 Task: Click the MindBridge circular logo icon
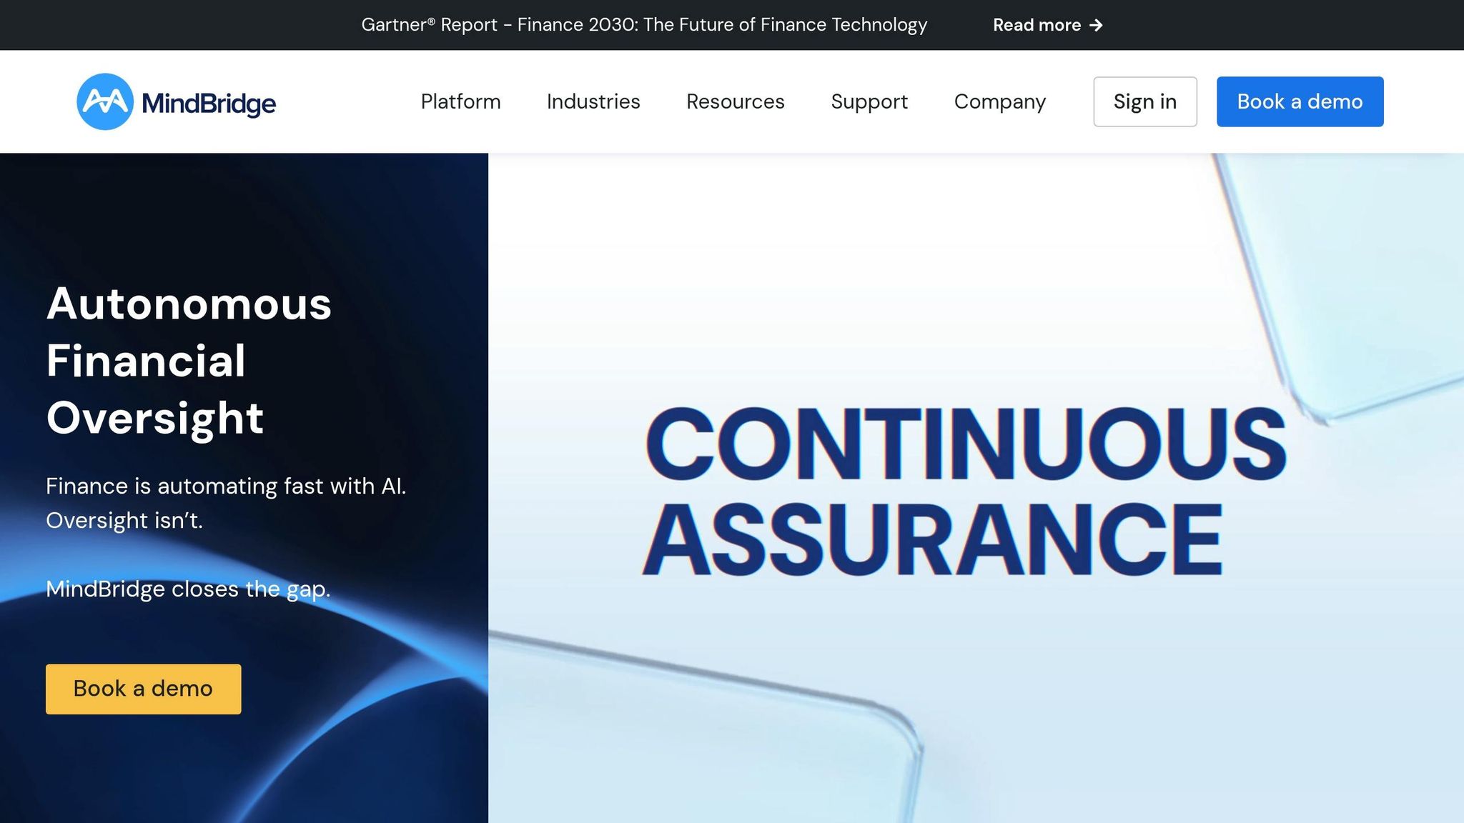[105, 101]
